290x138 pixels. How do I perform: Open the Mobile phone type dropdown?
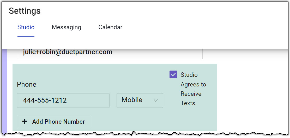point(140,100)
